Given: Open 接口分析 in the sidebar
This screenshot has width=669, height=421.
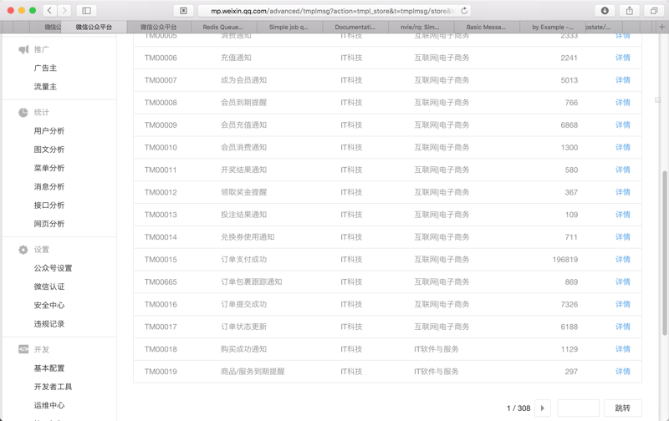Looking at the screenshot, I should pos(49,205).
